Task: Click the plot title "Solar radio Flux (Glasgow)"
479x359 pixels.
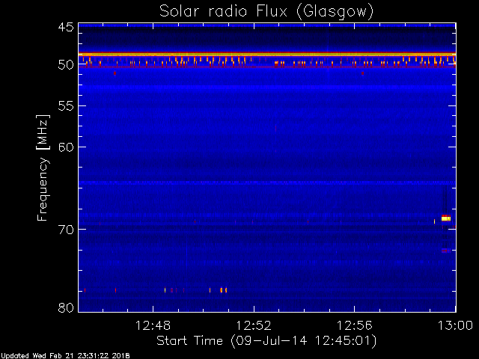Action: (x=266, y=12)
